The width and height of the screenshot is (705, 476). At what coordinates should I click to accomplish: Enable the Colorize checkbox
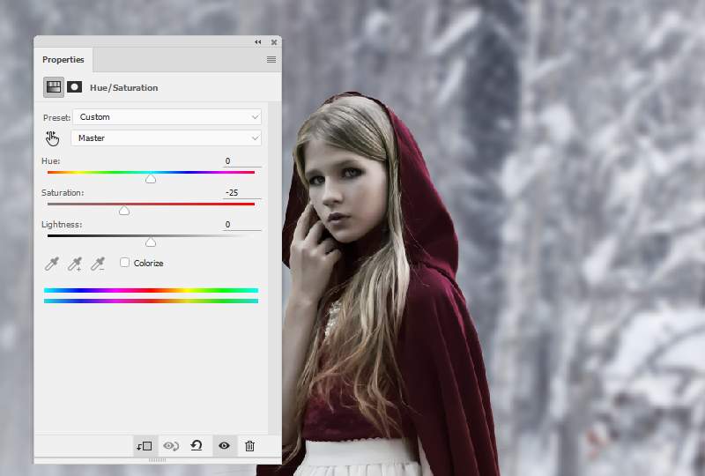pos(125,263)
